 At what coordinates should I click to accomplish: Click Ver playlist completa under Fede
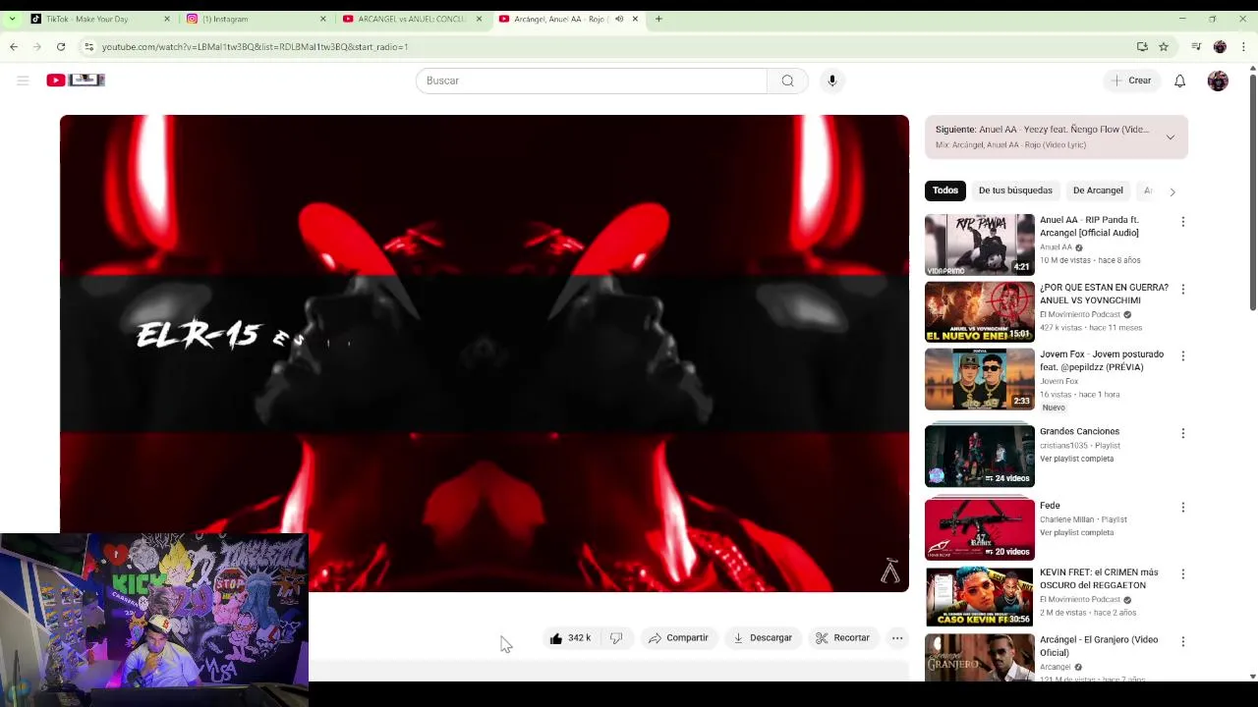click(x=1076, y=532)
